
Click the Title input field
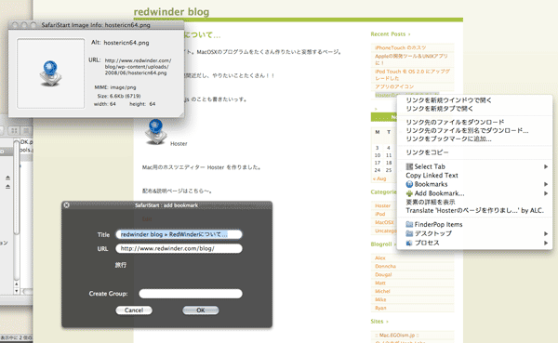tap(179, 234)
